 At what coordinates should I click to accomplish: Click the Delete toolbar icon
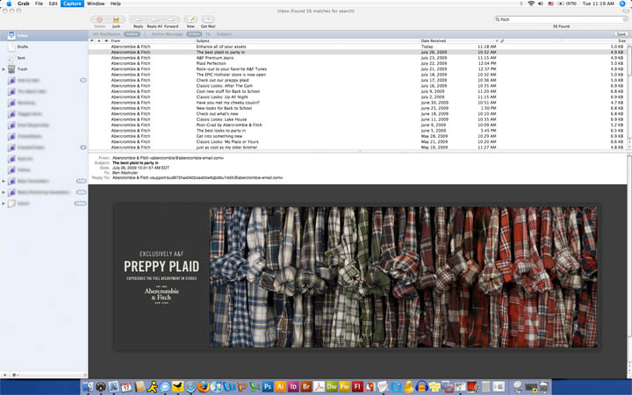(x=98, y=19)
